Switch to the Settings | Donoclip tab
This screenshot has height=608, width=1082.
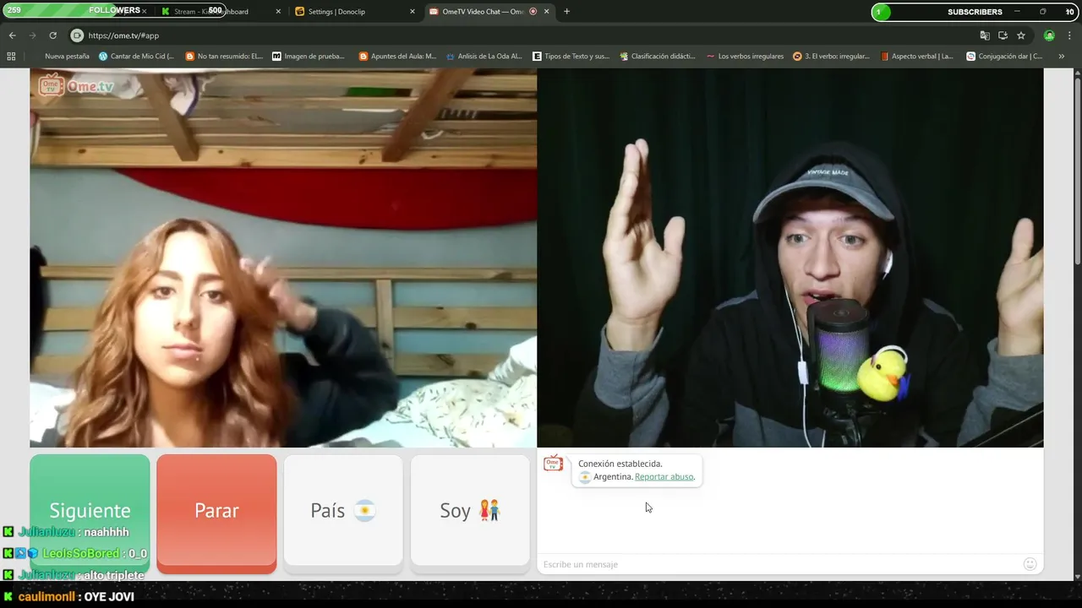355,12
